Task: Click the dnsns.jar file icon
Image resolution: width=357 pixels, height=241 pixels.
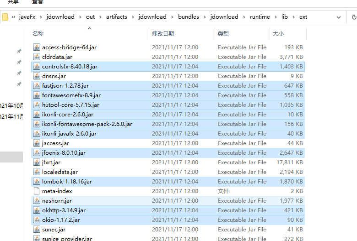Action: pos(37,76)
